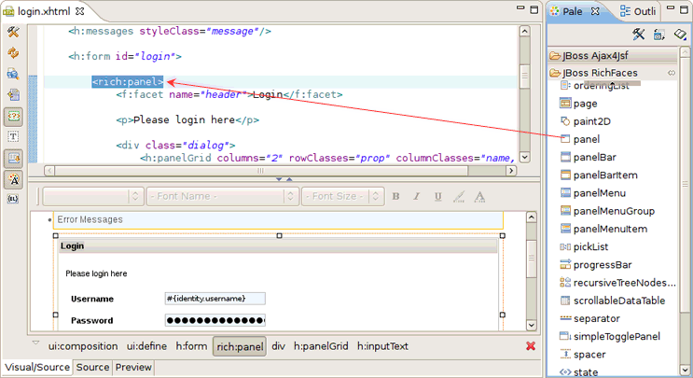Switch to the Visual/Source tab
The image size is (693, 378).
point(37,368)
